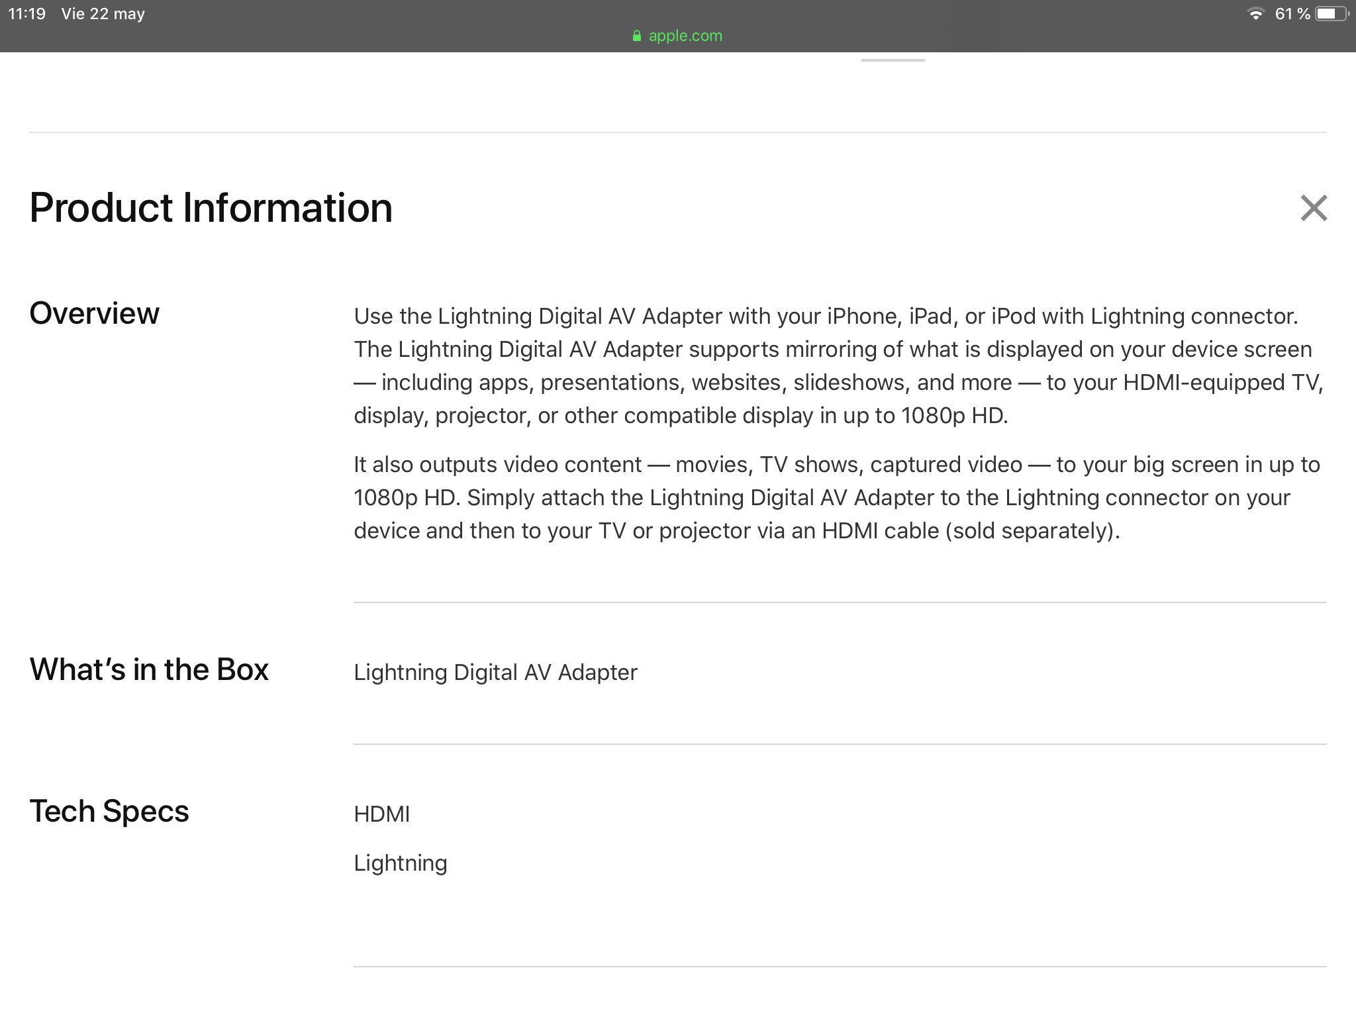Tap the small gray bar below address bar

893,60
